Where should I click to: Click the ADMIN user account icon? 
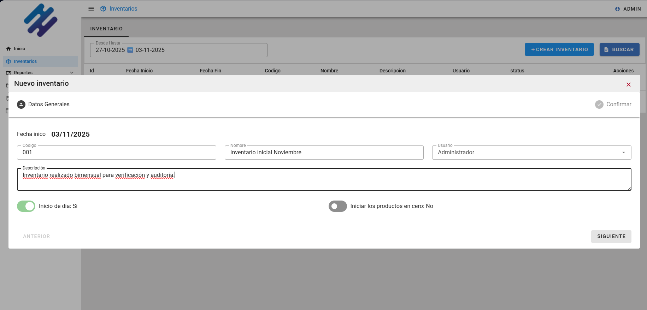coord(617,9)
